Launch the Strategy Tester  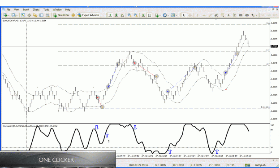(47, 15)
